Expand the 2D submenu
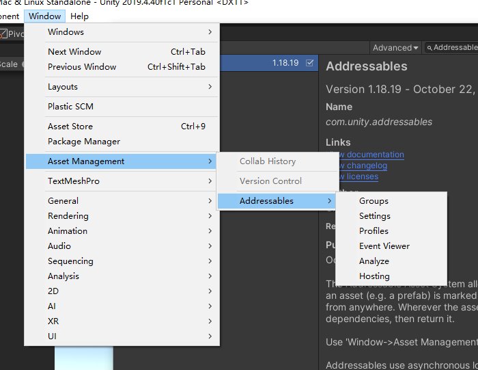The width and height of the screenshot is (478, 370). click(x=122, y=291)
